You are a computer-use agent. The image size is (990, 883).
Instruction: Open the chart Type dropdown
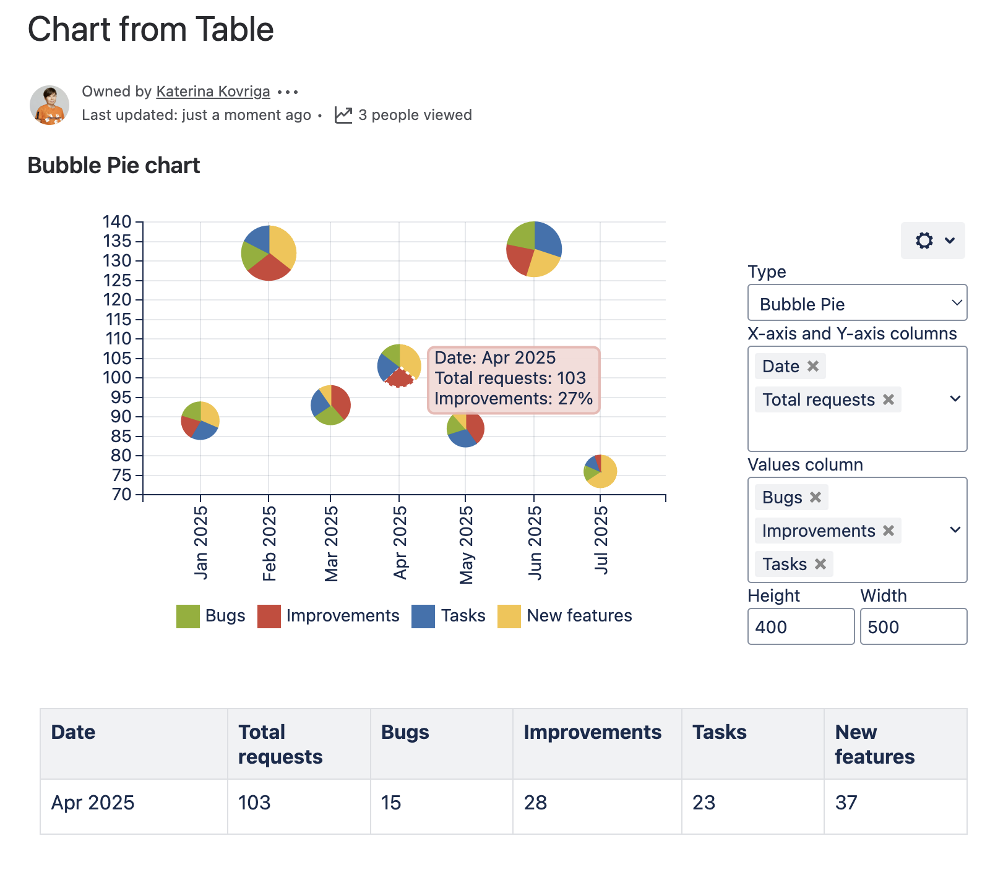[x=857, y=303]
